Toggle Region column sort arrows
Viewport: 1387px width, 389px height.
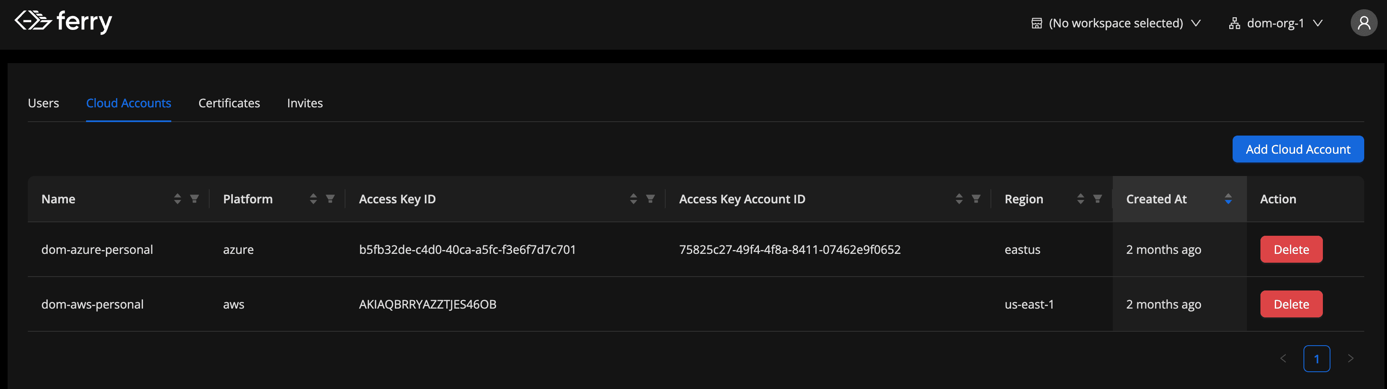(1080, 199)
